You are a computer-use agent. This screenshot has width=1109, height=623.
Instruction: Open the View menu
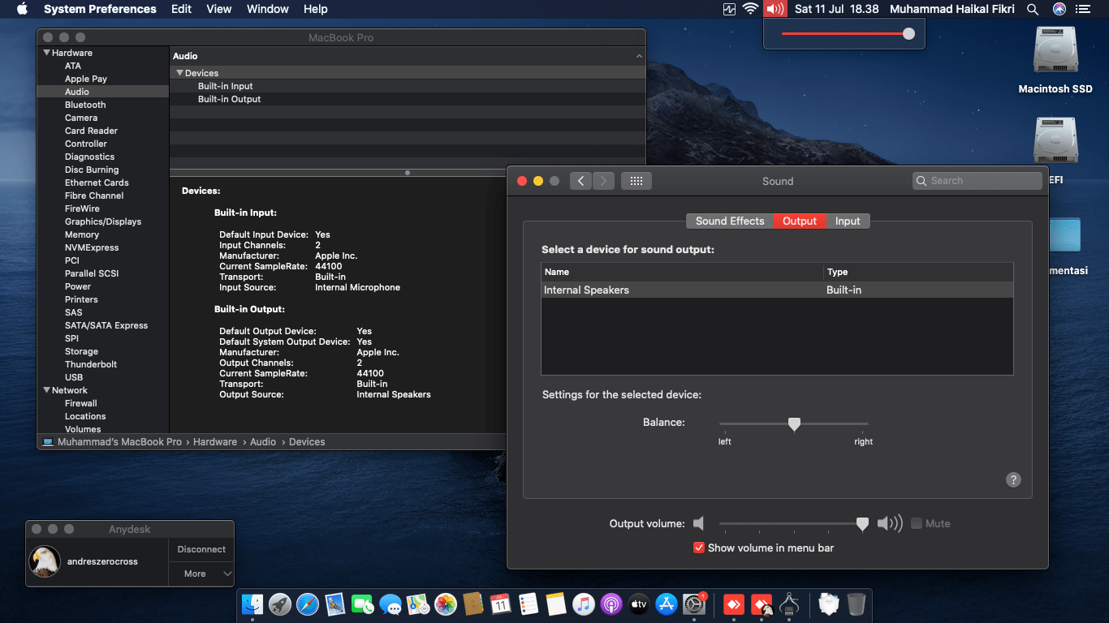(x=219, y=9)
